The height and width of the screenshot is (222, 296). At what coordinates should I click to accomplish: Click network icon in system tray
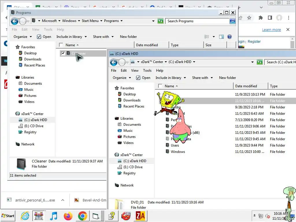pos(261,216)
